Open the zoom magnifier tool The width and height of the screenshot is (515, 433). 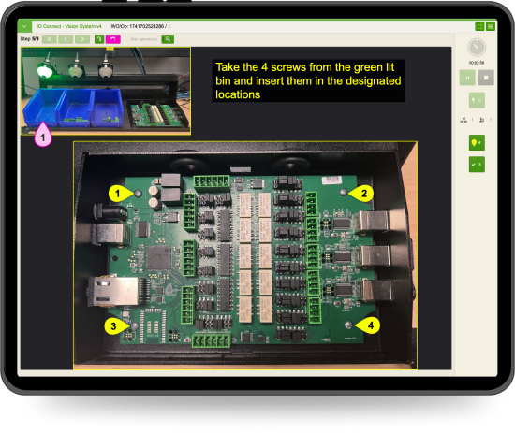click(168, 39)
